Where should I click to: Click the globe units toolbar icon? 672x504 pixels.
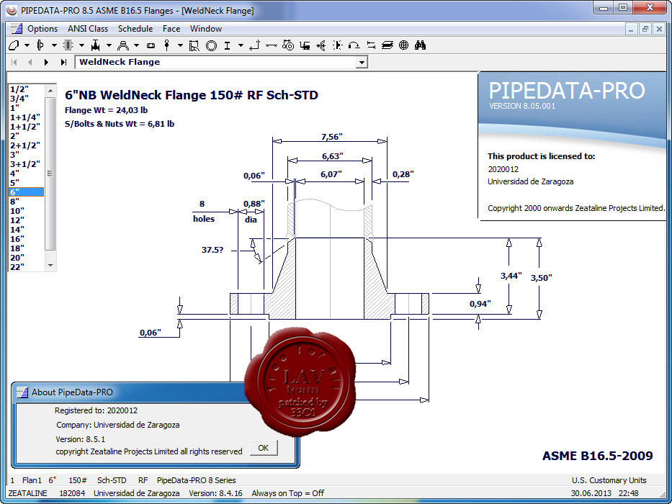pos(404,45)
